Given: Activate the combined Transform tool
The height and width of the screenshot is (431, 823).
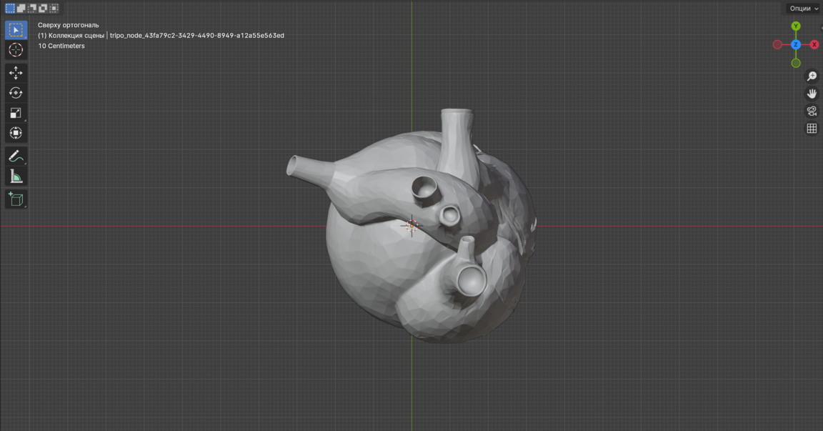Looking at the screenshot, I should (x=16, y=133).
